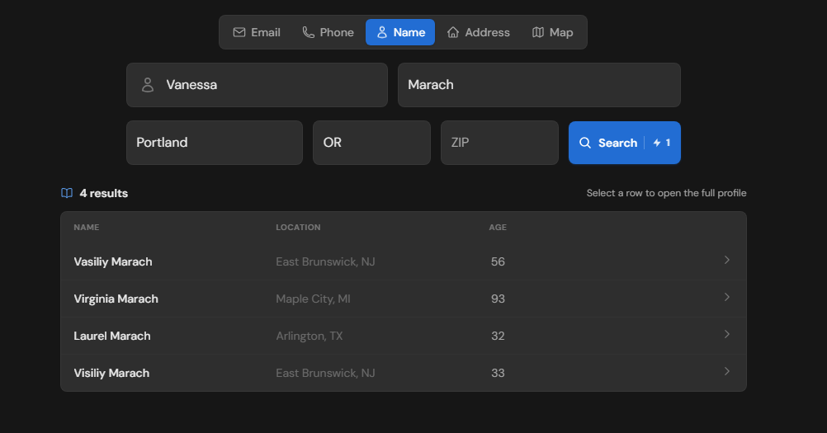
Task: Select the Name search tab
Action: [400, 33]
